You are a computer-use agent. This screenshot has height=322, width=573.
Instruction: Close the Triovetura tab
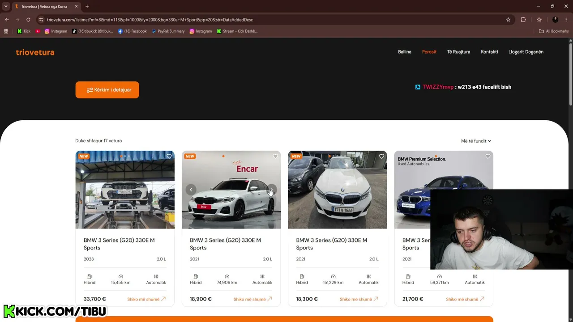point(76,6)
